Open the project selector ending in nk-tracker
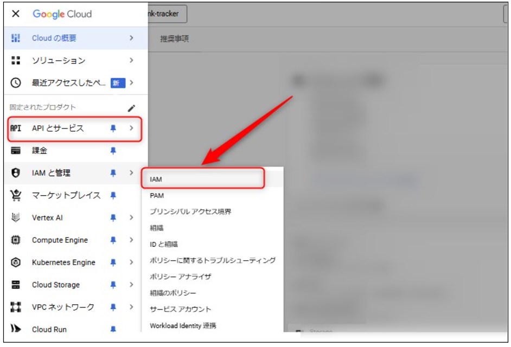The image size is (511, 347). (x=167, y=14)
